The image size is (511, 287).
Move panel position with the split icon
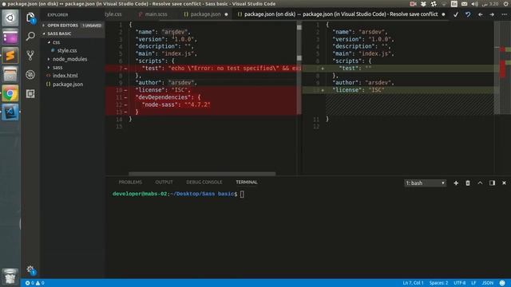492,183
